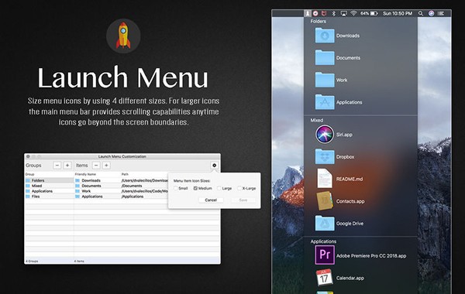Click Cancel in icon sizes popover
The image size is (465, 294).
[x=211, y=200]
